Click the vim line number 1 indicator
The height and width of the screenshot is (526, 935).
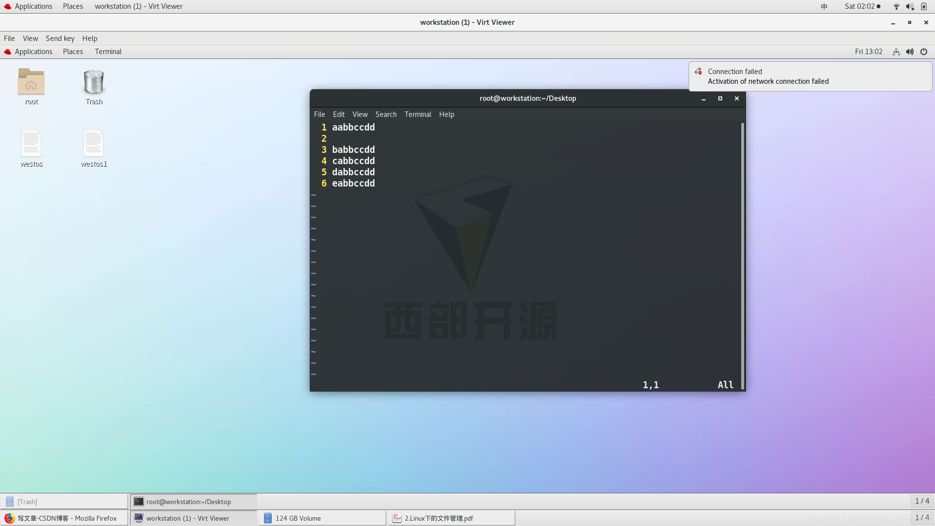pos(324,127)
